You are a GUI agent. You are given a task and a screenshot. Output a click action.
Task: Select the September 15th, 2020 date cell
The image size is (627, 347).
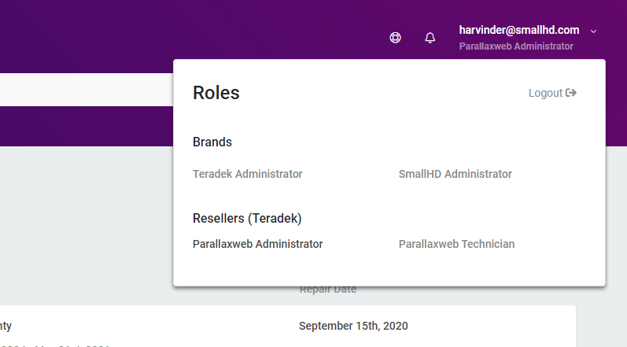pos(353,326)
